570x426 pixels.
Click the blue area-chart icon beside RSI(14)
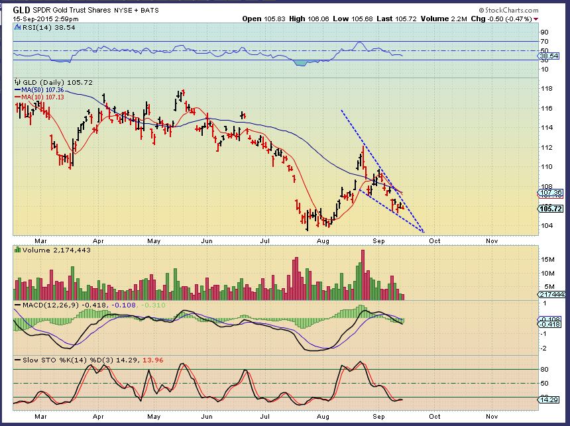pos(17,29)
